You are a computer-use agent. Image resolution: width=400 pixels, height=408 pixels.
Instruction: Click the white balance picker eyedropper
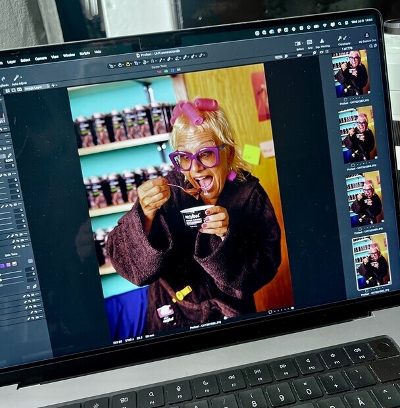10,155
